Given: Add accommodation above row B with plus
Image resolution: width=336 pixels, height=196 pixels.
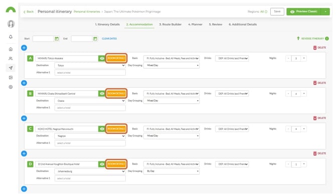Looking at the screenshot, I should pyautogui.click(x=24, y=83).
